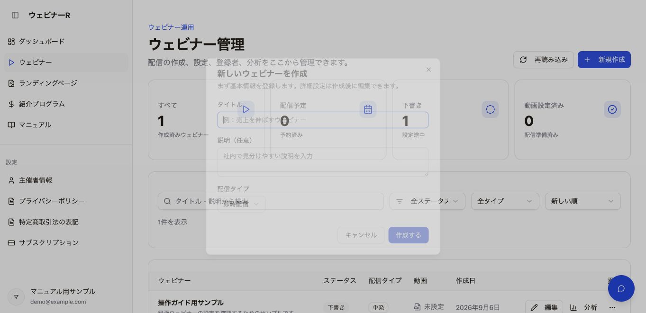The width and height of the screenshot is (646, 313).
Task: Click the book icon for マニュアル
Action: 11,125
